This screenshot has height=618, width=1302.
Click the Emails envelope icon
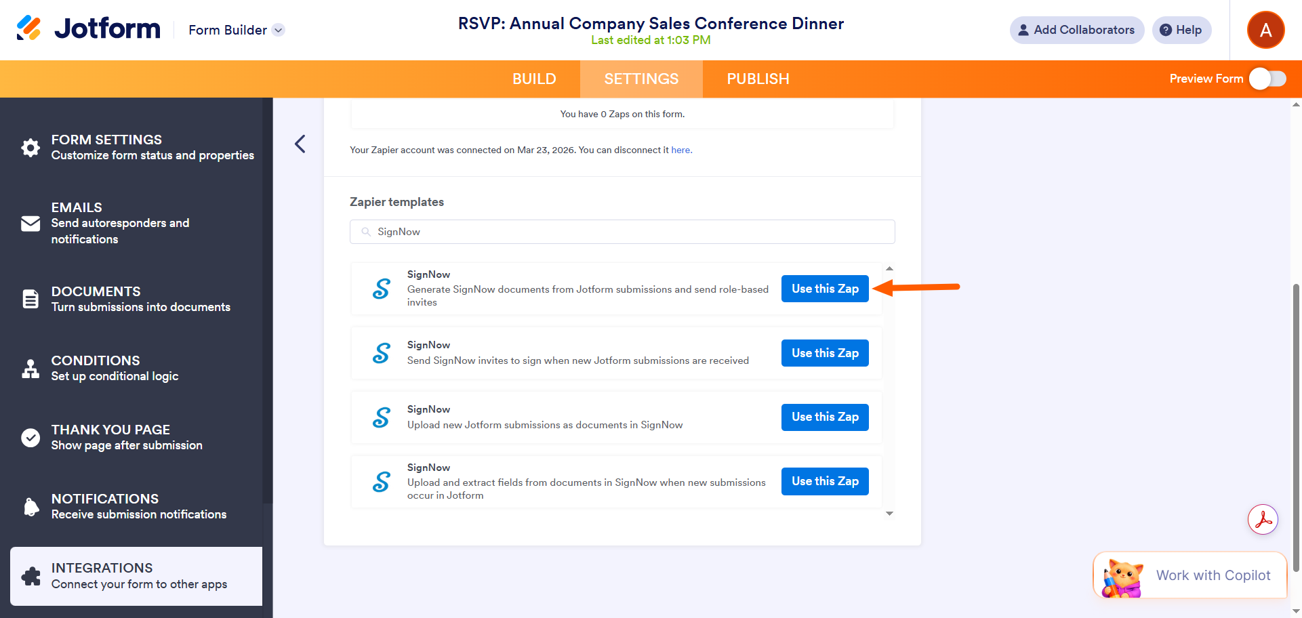point(30,224)
